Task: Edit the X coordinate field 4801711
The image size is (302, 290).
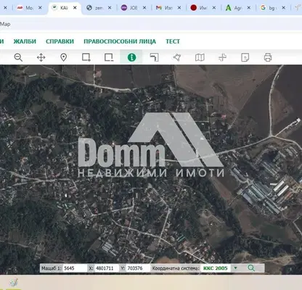Action: coord(107,268)
